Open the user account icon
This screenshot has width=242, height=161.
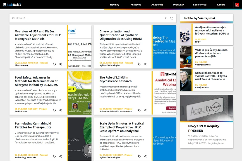pos(237,5)
